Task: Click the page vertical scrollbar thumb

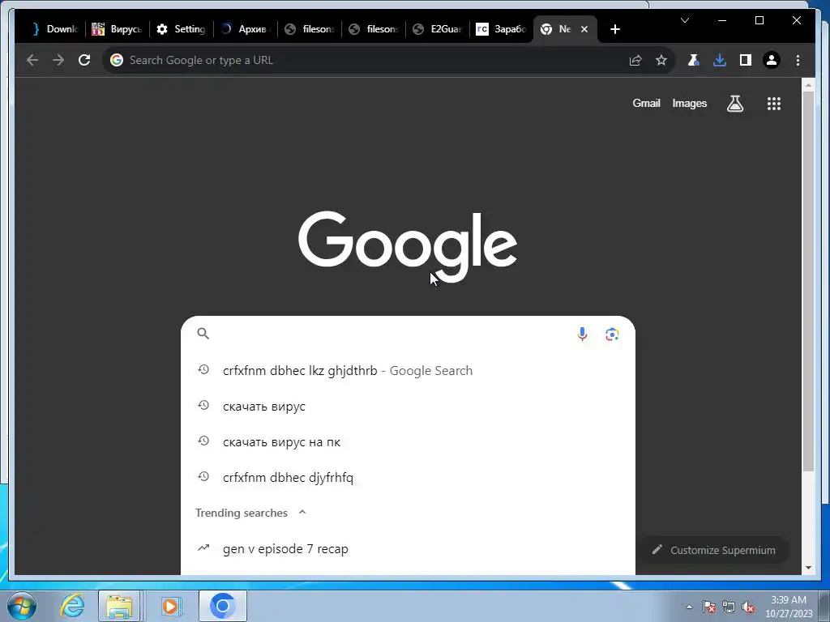Action: (808, 281)
